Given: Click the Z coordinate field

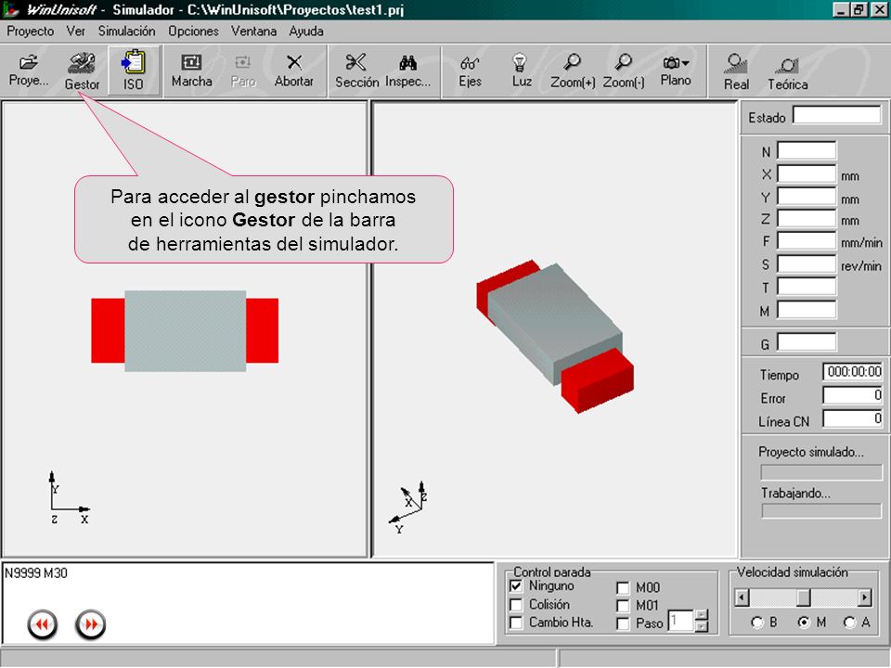Looking at the screenshot, I should click(x=807, y=219).
